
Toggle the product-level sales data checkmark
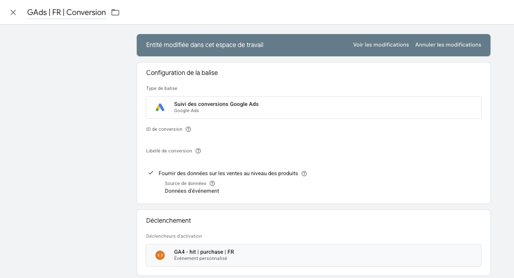pyautogui.click(x=151, y=173)
